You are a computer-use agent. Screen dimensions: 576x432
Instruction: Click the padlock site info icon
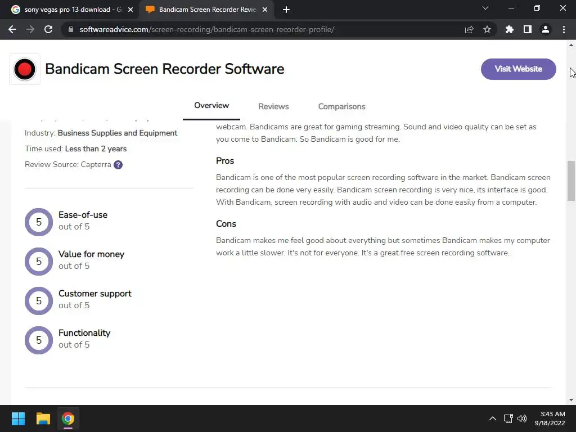(x=71, y=29)
